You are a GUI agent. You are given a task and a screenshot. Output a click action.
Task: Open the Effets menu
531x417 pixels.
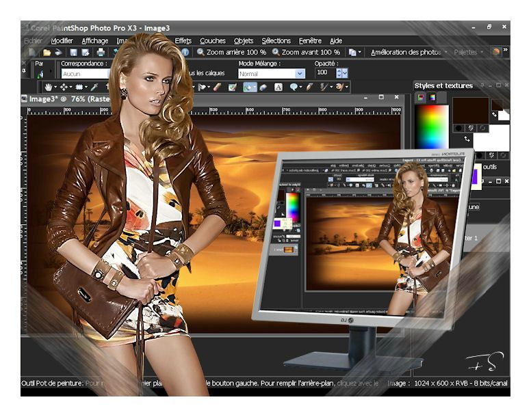point(183,41)
